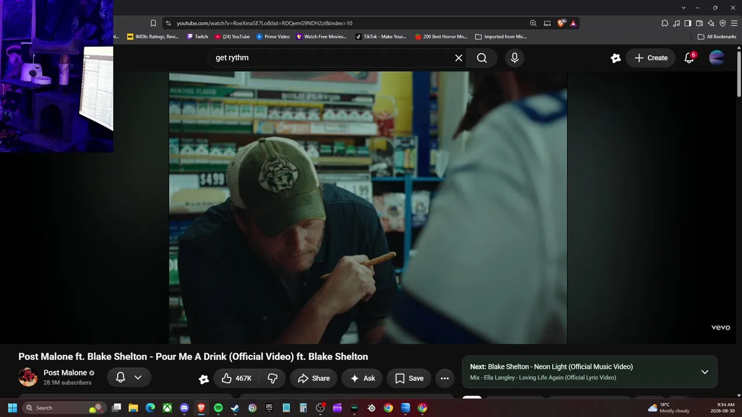The image size is (742, 417).
Task: Open the browser main hamburger menu
Action: tap(734, 23)
